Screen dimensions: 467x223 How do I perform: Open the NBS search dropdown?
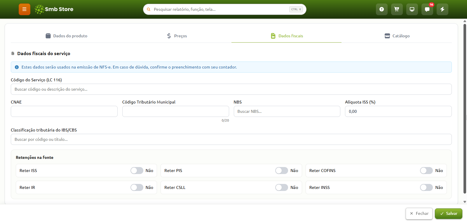pos(287,111)
